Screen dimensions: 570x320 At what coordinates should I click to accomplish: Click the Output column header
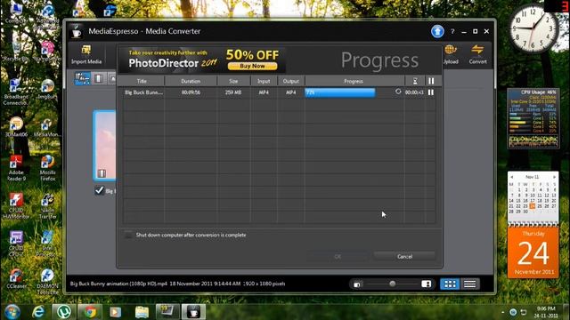tap(291, 81)
